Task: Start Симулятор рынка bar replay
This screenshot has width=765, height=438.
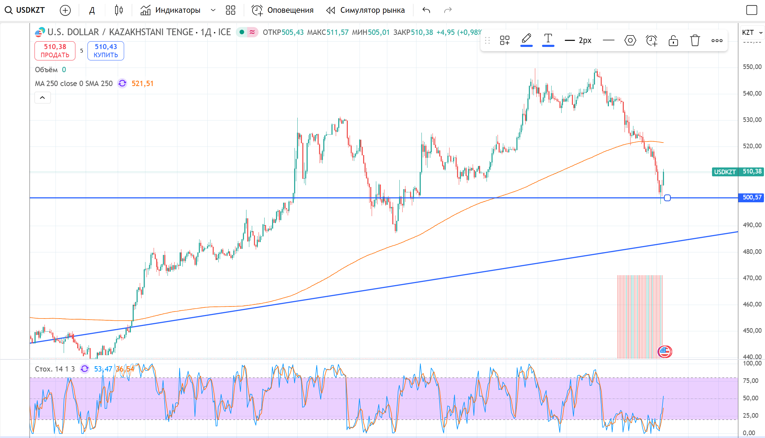Action: 366,10
